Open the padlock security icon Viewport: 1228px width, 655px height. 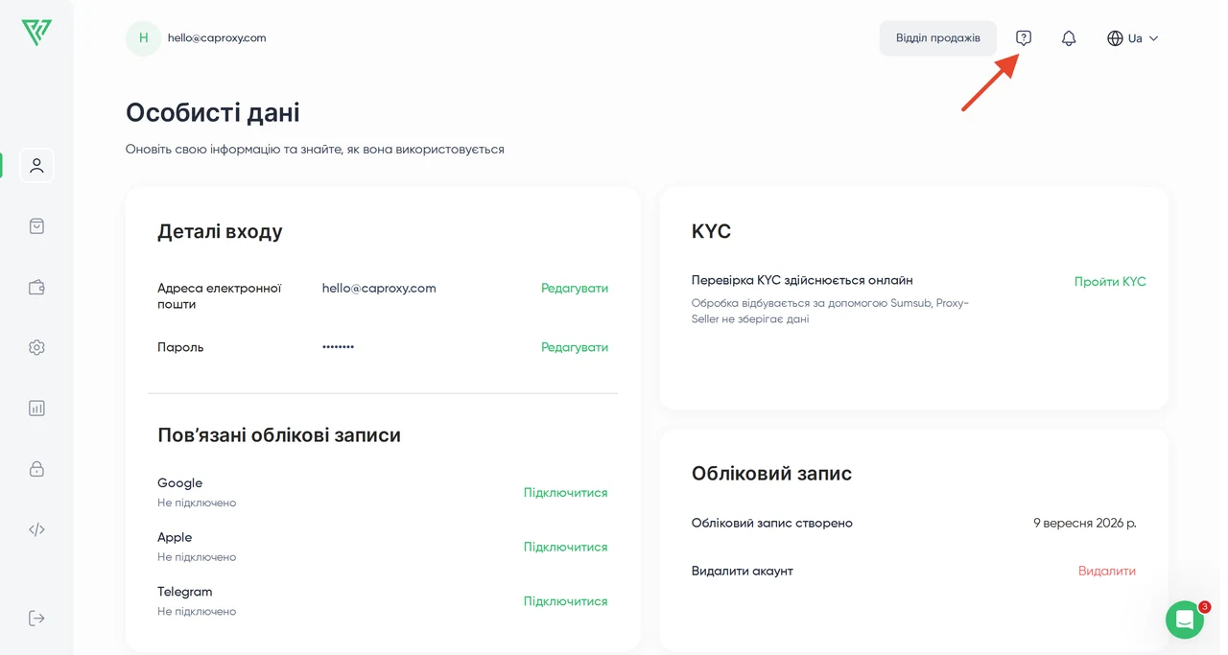coord(36,469)
